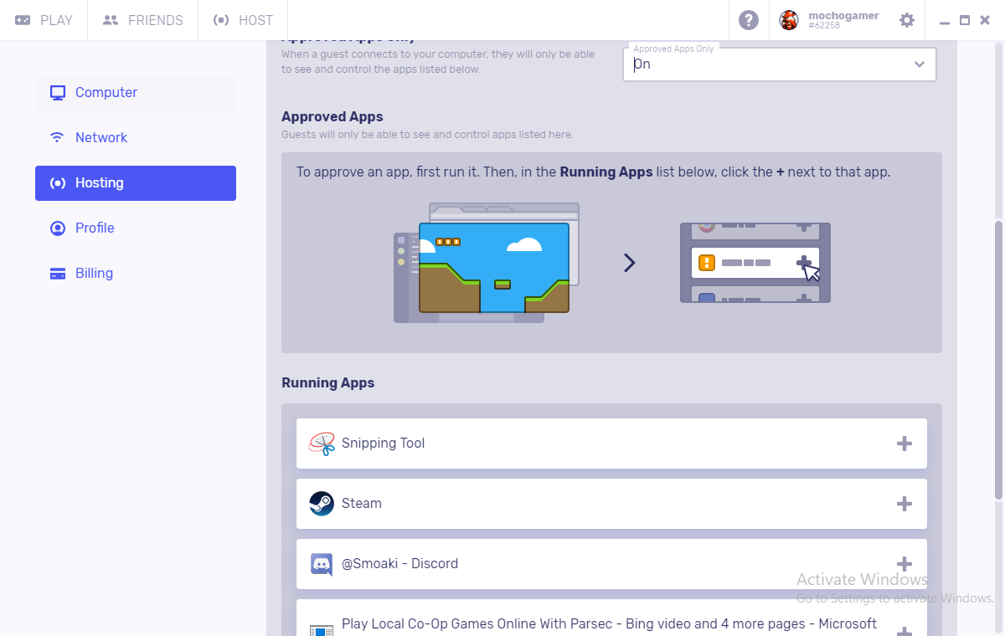Open Profile settings section
Screen dimensions: 1005x636
(x=136, y=228)
